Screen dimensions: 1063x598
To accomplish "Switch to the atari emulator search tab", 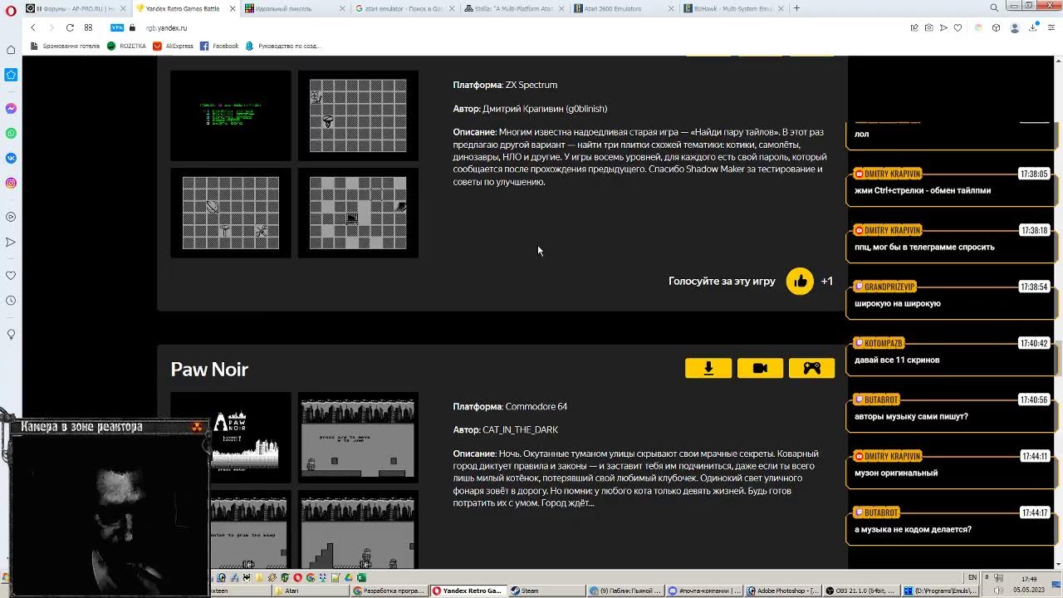I will (x=405, y=8).
